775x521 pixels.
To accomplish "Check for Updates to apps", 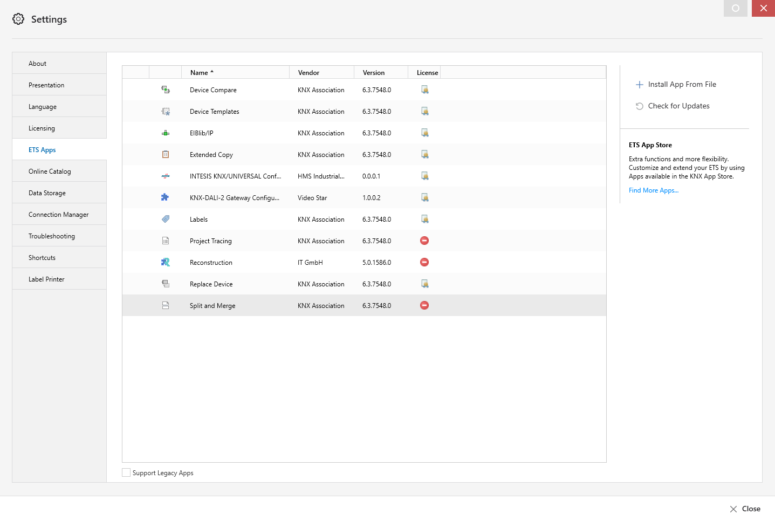I will [x=678, y=106].
